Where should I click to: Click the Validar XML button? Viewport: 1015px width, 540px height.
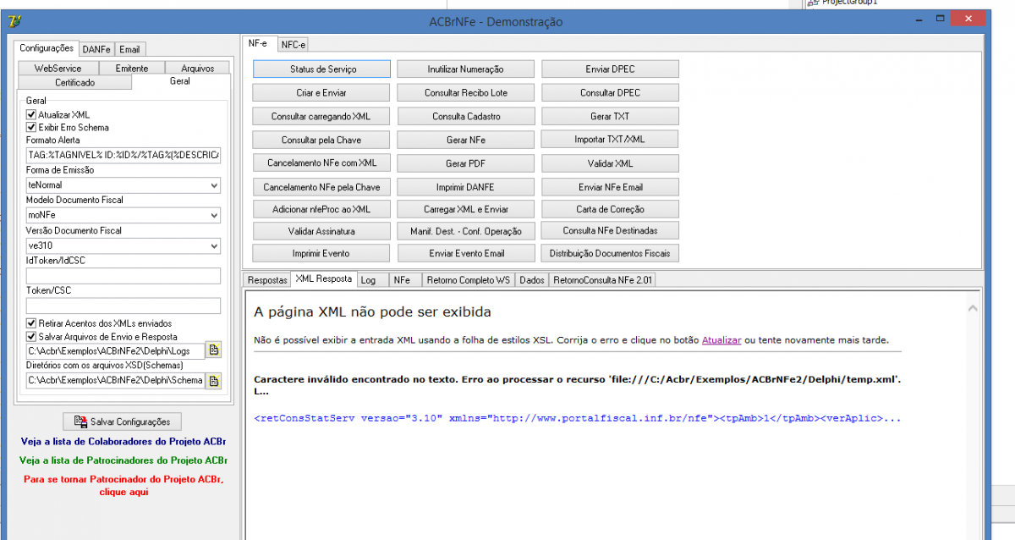pyautogui.click(x=611, y=163)
